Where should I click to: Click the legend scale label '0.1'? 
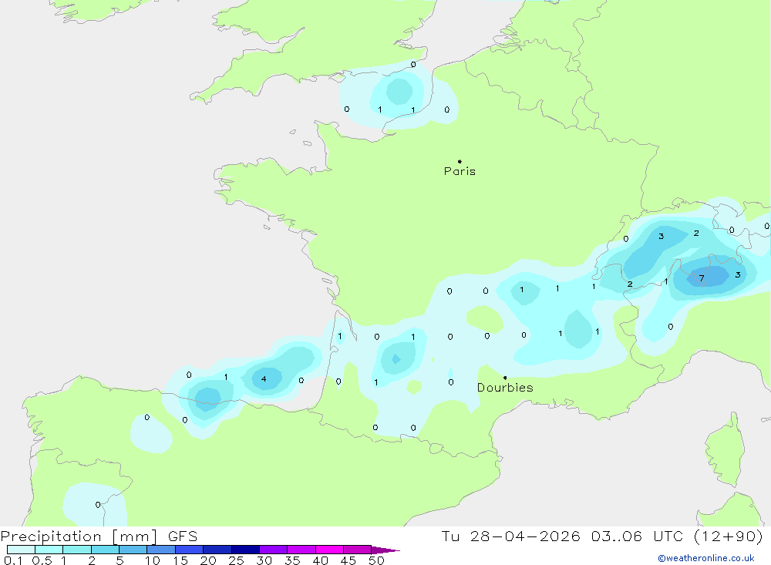coord(13,560)
